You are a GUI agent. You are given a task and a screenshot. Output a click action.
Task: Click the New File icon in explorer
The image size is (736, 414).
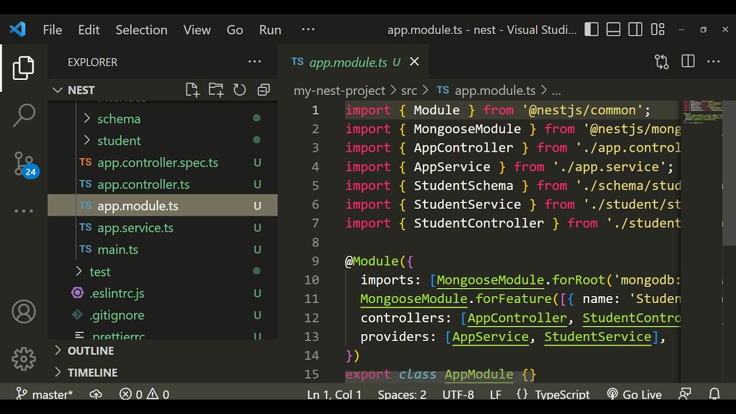point(192,90)
